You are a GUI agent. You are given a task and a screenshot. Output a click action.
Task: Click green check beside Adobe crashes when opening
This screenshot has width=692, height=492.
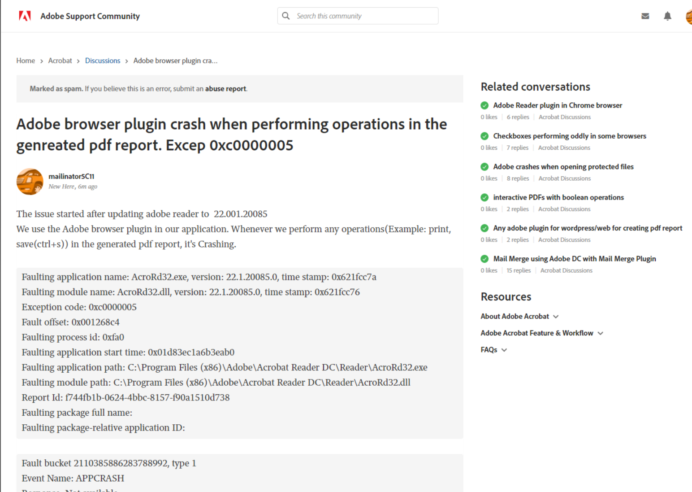click(x=484, y=167)
